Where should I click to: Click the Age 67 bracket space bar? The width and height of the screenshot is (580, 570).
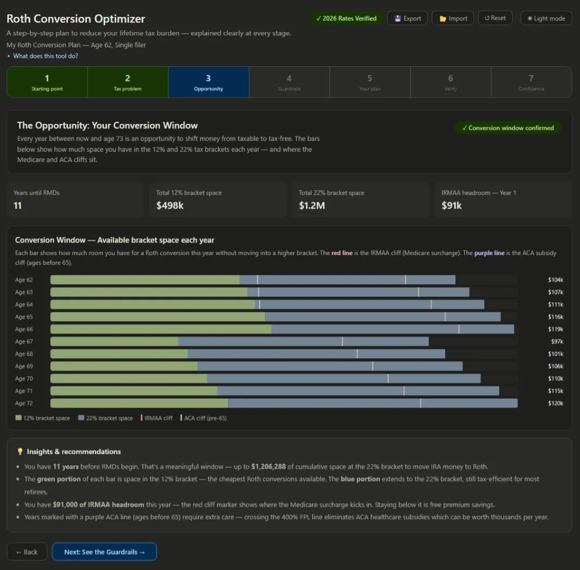[239, 342]
